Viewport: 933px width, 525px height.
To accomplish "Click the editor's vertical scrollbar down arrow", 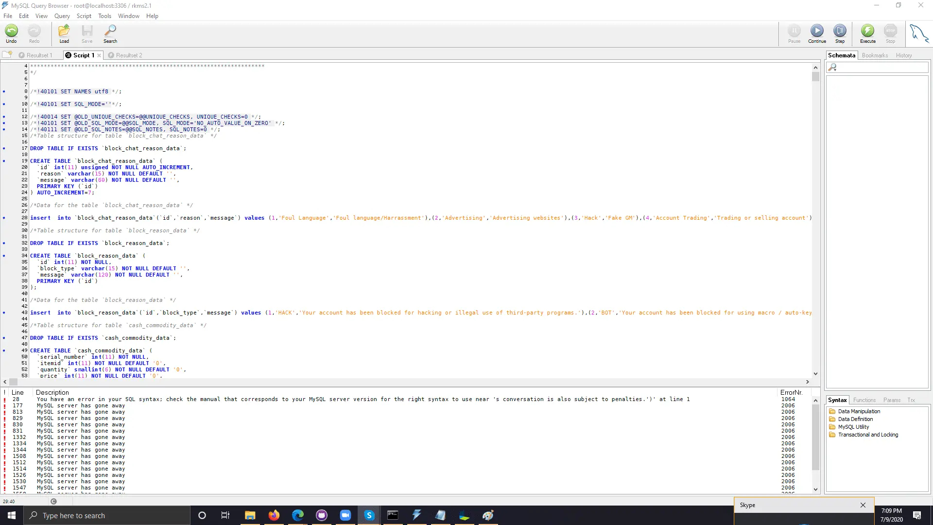I will coord(815,374).
